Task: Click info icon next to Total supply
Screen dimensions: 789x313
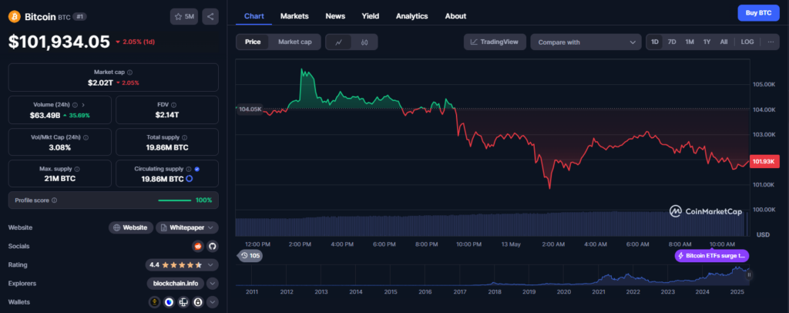Action: click(184, 137)
